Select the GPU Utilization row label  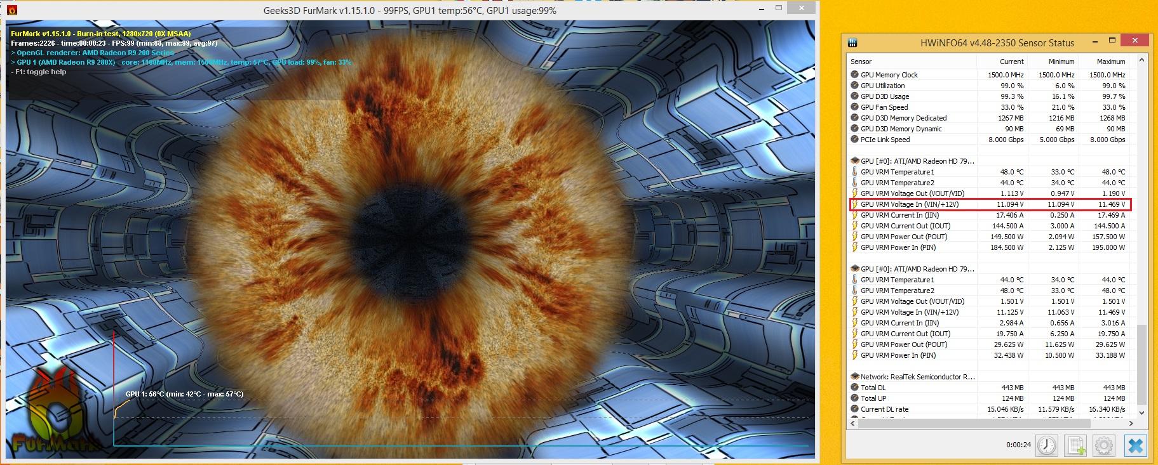[x=883, y=86]
